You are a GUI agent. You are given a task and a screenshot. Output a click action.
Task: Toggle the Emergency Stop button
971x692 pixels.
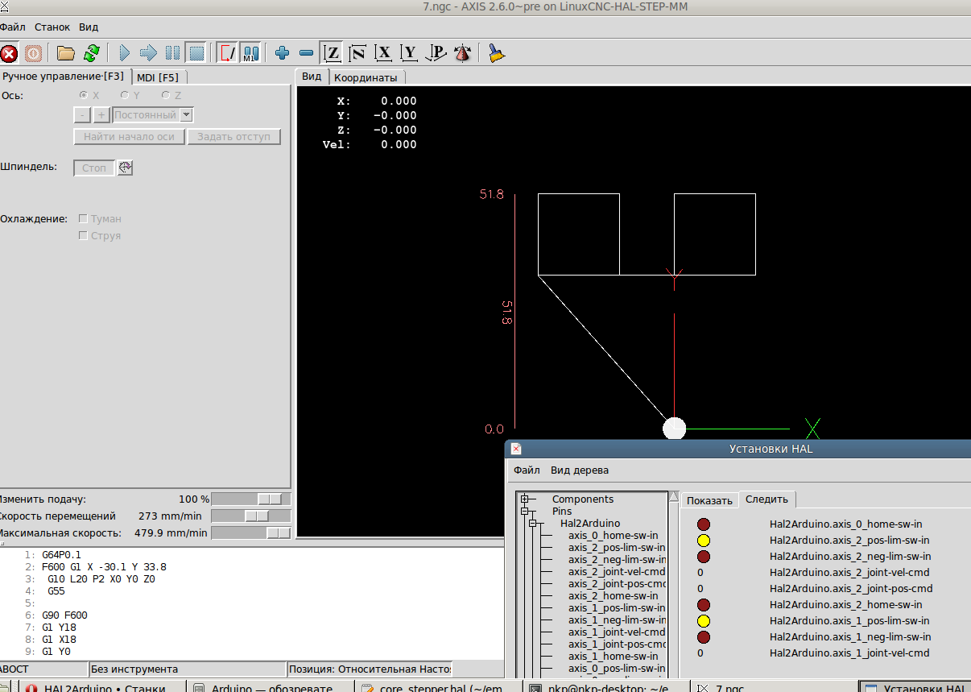[9, 54]
